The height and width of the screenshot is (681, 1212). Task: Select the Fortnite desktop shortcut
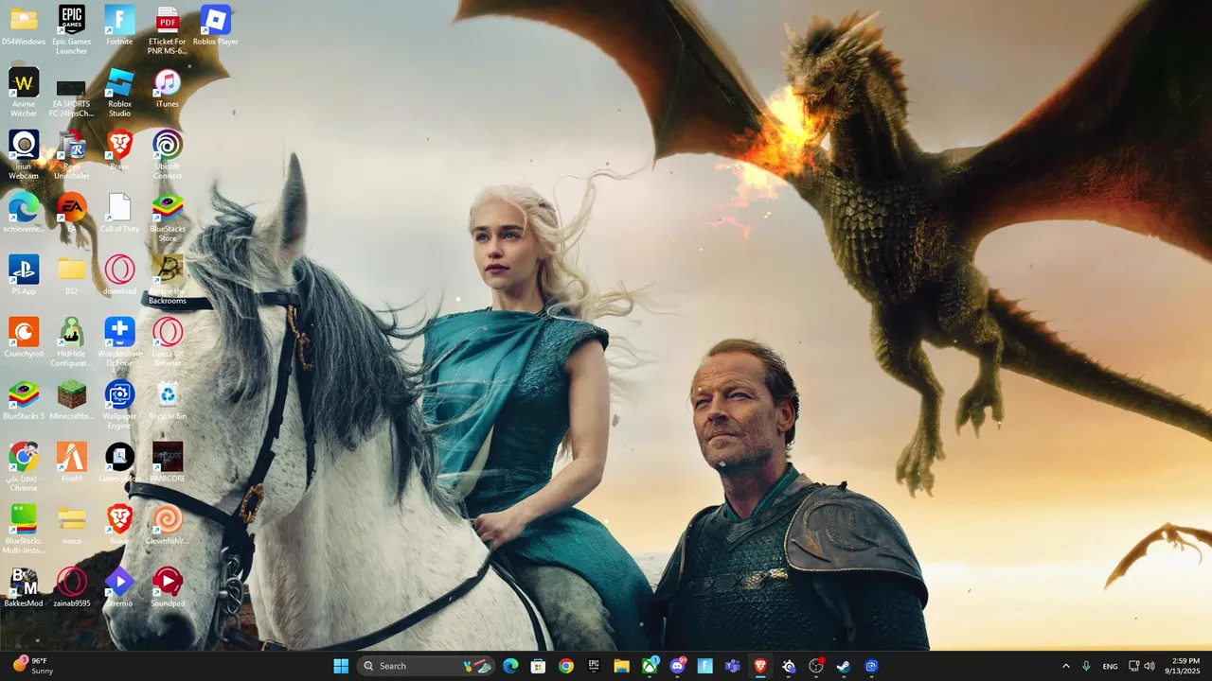(119, 26)
